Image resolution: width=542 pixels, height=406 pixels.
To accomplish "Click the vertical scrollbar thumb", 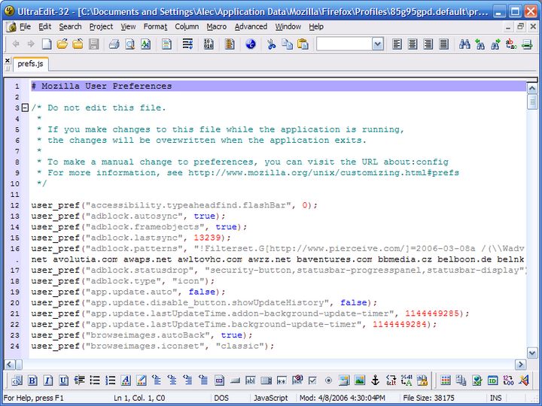I will (532, 102).
